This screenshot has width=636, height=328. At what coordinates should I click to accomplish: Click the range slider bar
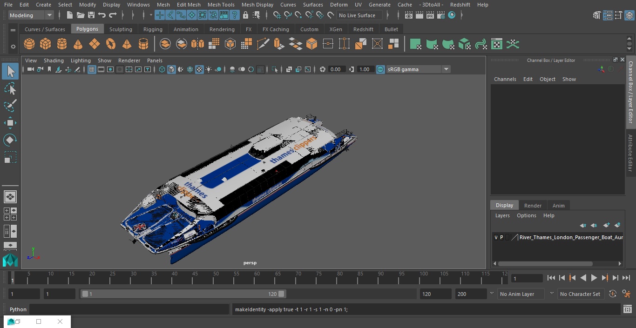coord(183,294)
